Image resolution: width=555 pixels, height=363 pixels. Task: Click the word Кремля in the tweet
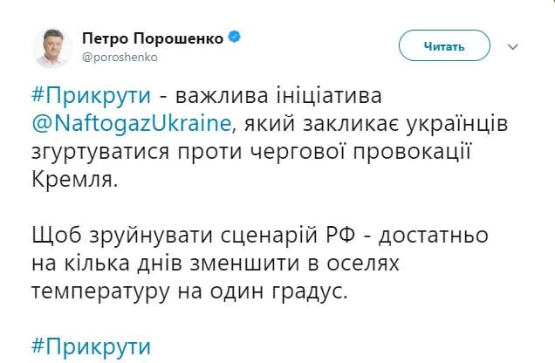[x=74, y=182]
